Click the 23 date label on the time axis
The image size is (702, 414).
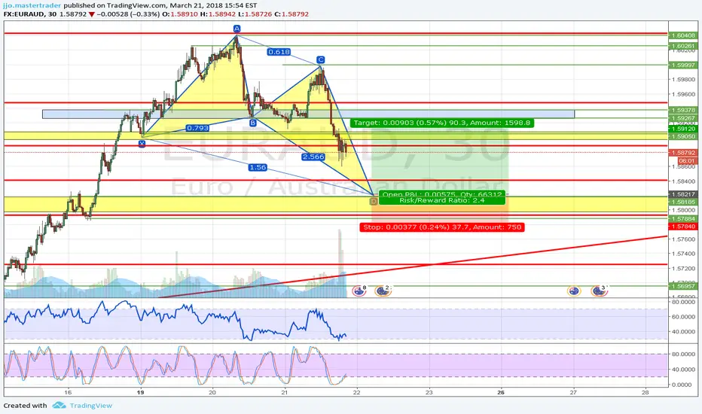pyautogui.click(x=429, y=392)
